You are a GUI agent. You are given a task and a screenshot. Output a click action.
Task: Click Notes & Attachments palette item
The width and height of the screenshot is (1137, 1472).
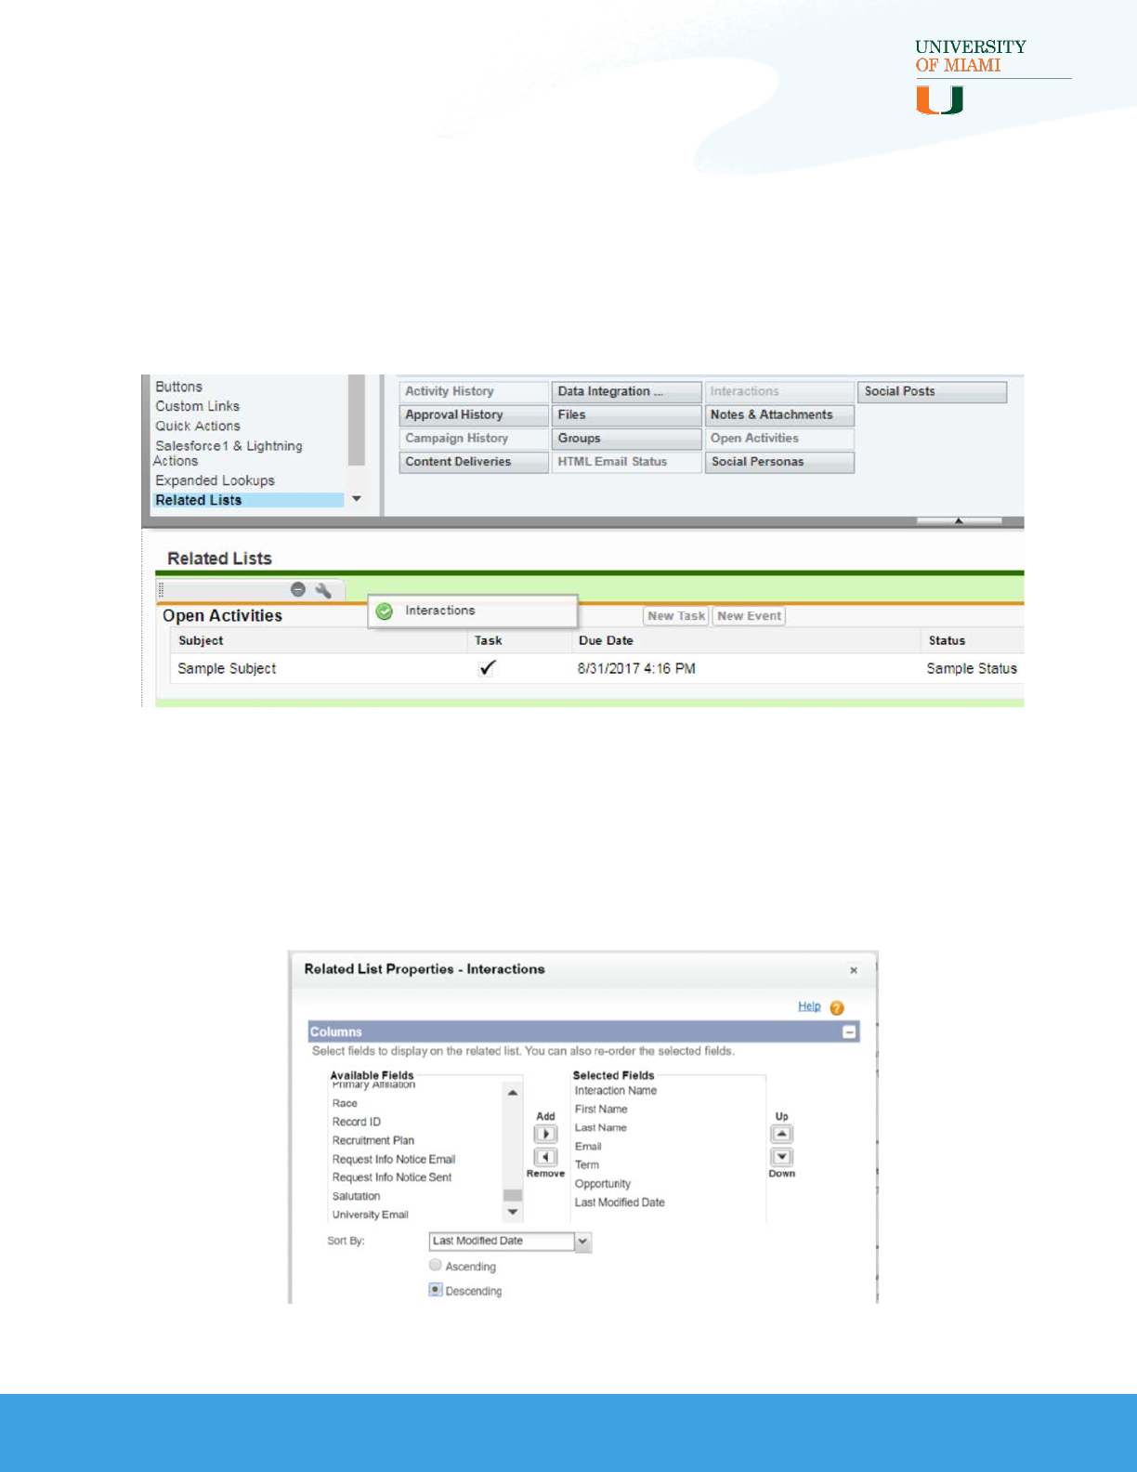[x=779, y=414]
